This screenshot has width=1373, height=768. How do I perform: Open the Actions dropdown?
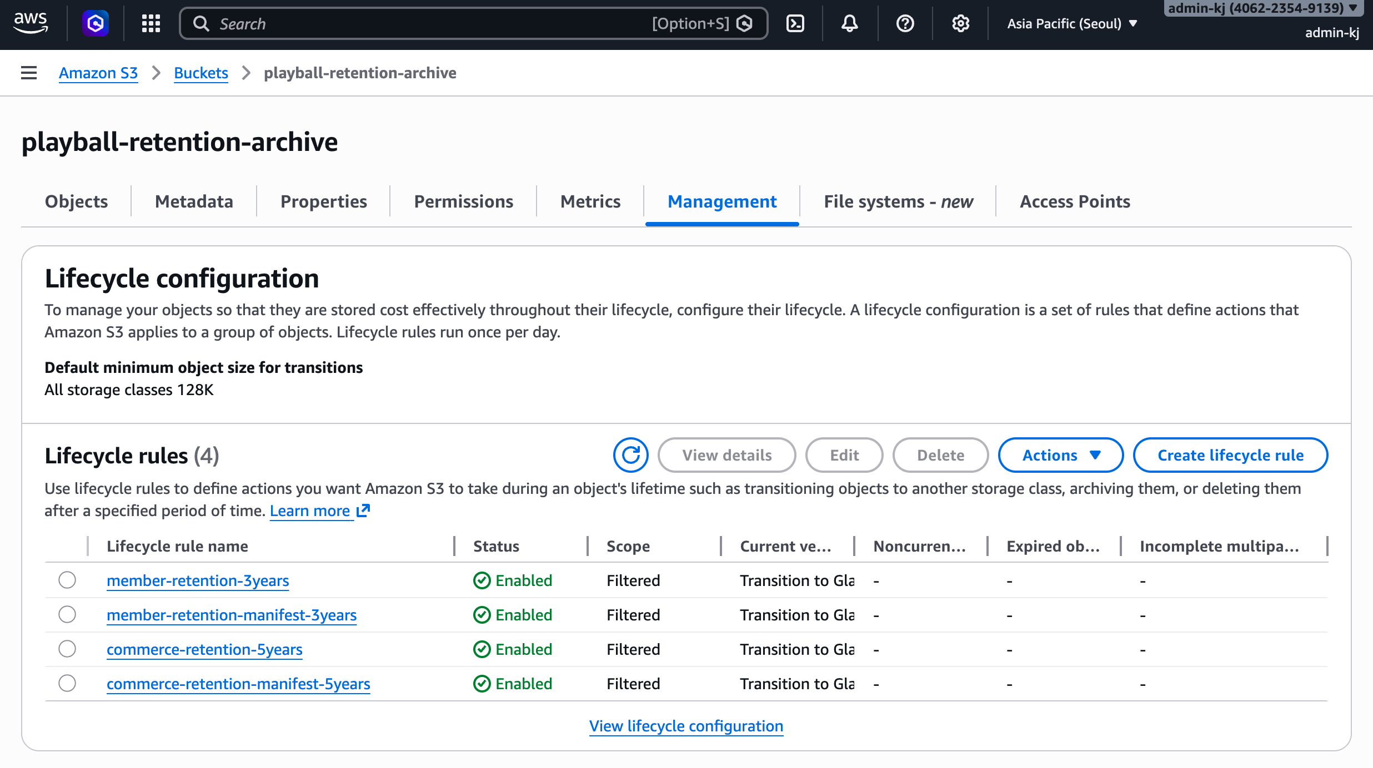tap(1060, 455)
